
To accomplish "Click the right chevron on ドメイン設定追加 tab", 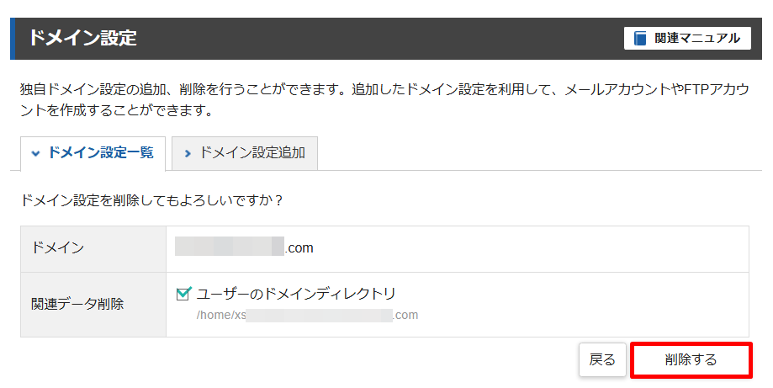I will point(188,153).
